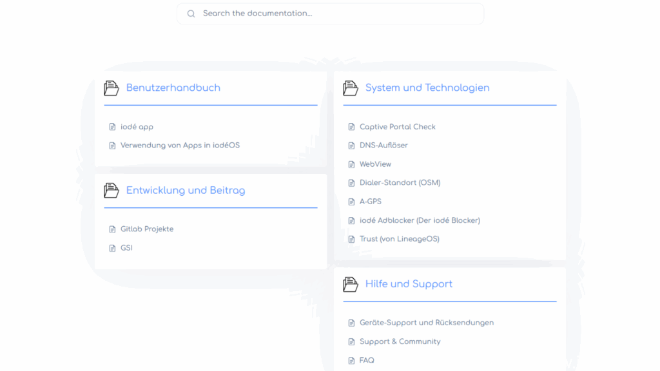Open the A-GPS article
Viewport: 660px width, 371px height.
(x=371, y=202)
